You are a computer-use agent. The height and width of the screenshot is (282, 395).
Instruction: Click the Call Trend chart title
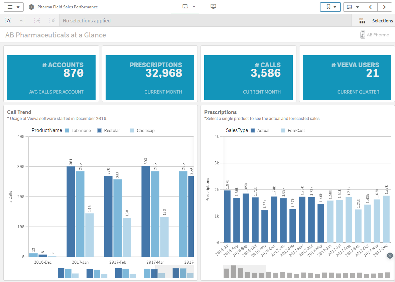tap(19, 112)
